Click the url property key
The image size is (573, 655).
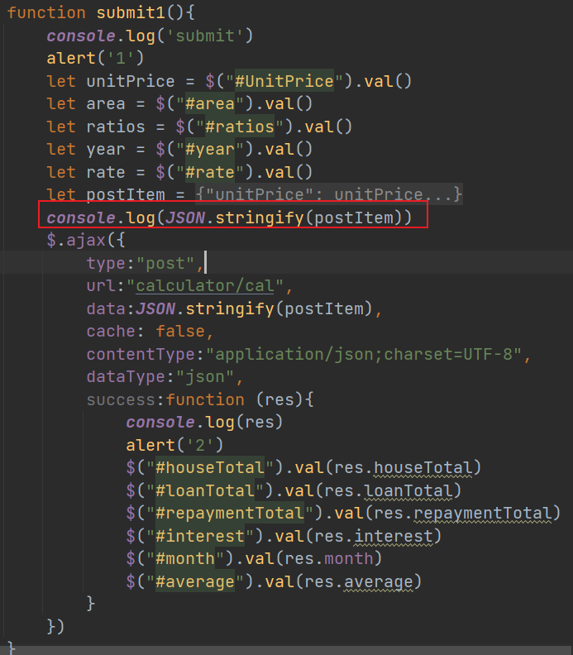click(101, 286)
